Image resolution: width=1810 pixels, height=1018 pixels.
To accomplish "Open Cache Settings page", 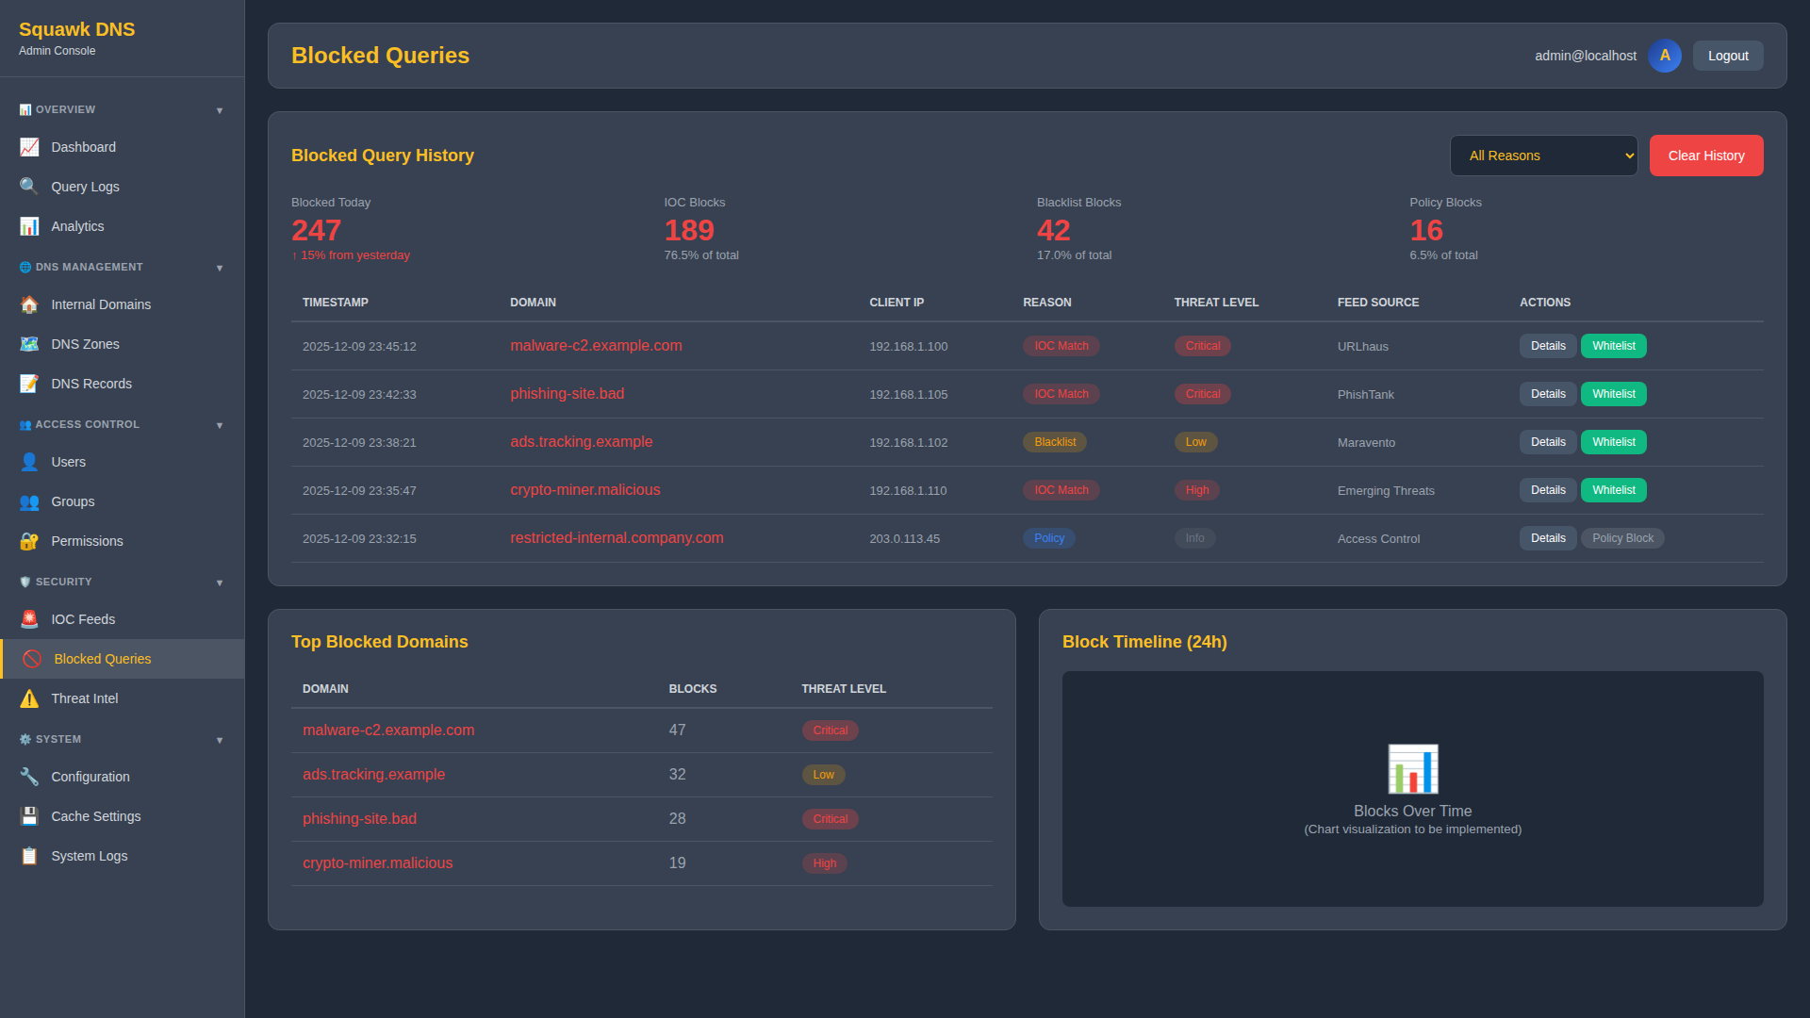I will pos(123,816).
